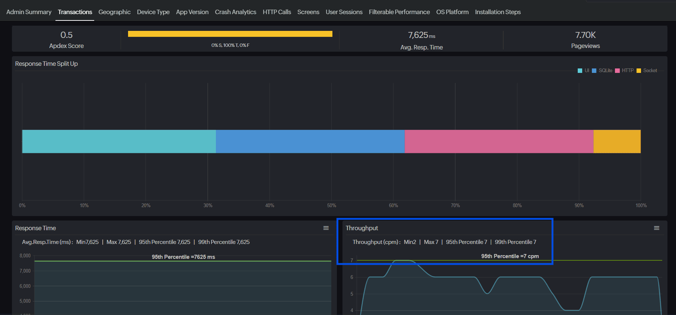Click the '95th Percentile =7 cpm' chart label

pos(510,256)
